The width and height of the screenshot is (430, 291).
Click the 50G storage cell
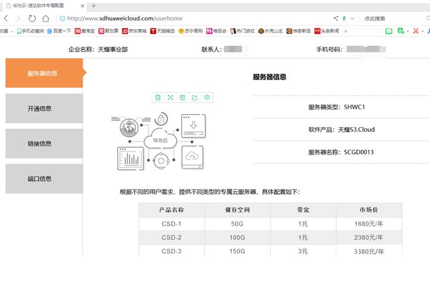[x=237, y=224]
